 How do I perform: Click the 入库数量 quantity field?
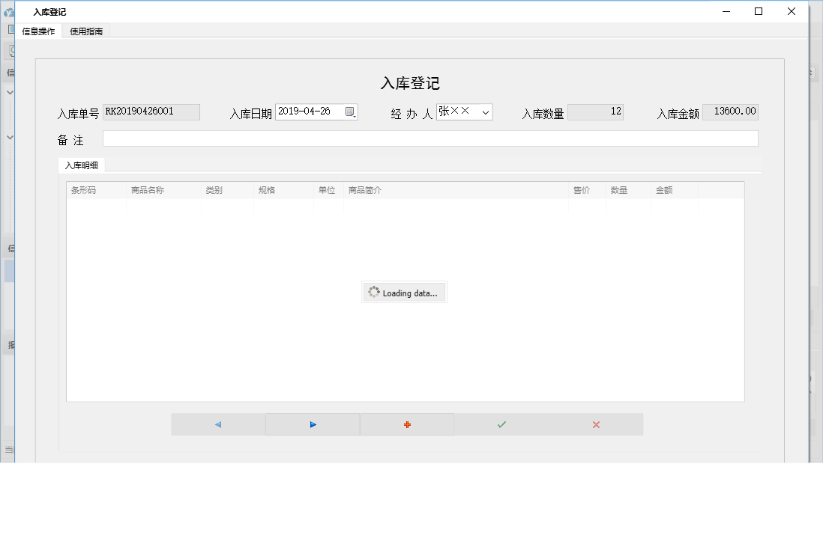click(x=596, y=111)
